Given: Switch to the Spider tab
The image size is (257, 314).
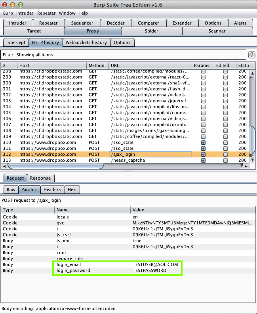Looking at the screenshot, I should coord(152,31).
